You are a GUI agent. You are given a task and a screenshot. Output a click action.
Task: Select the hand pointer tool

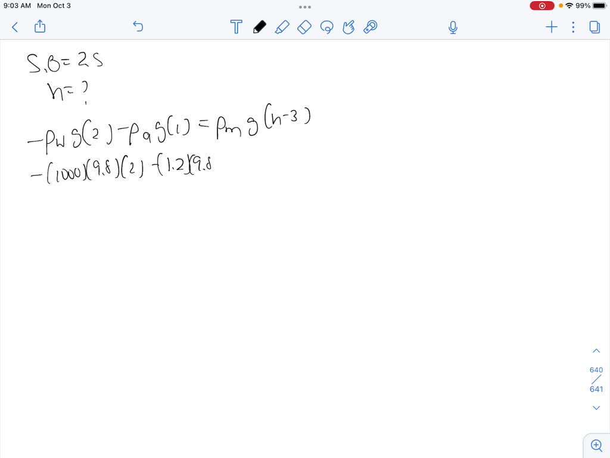point(348,27)
